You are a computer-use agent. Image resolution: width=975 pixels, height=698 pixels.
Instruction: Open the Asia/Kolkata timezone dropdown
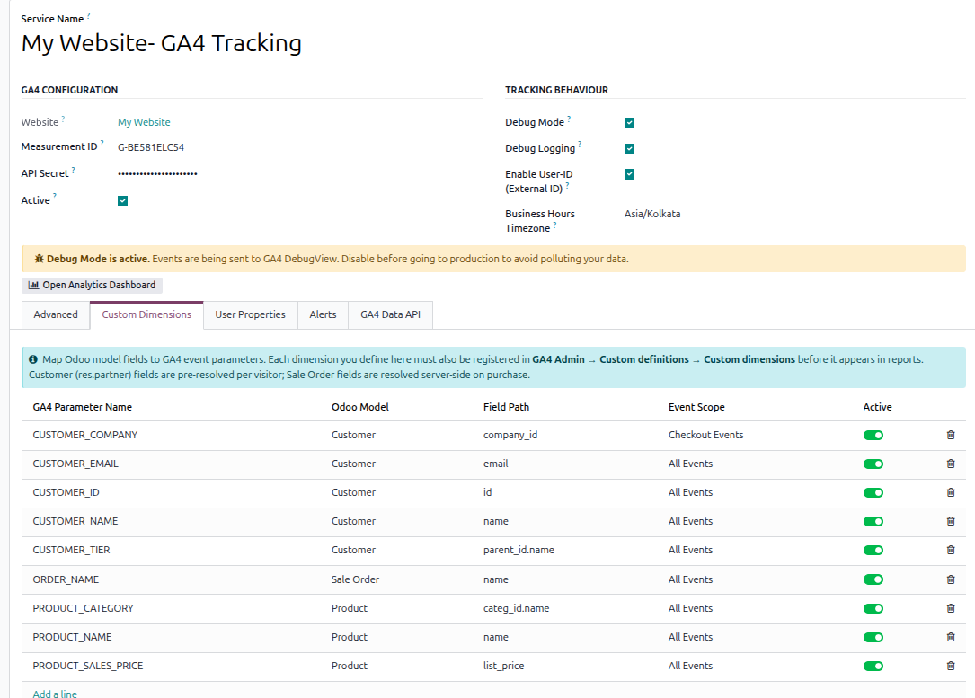point(652,214)
